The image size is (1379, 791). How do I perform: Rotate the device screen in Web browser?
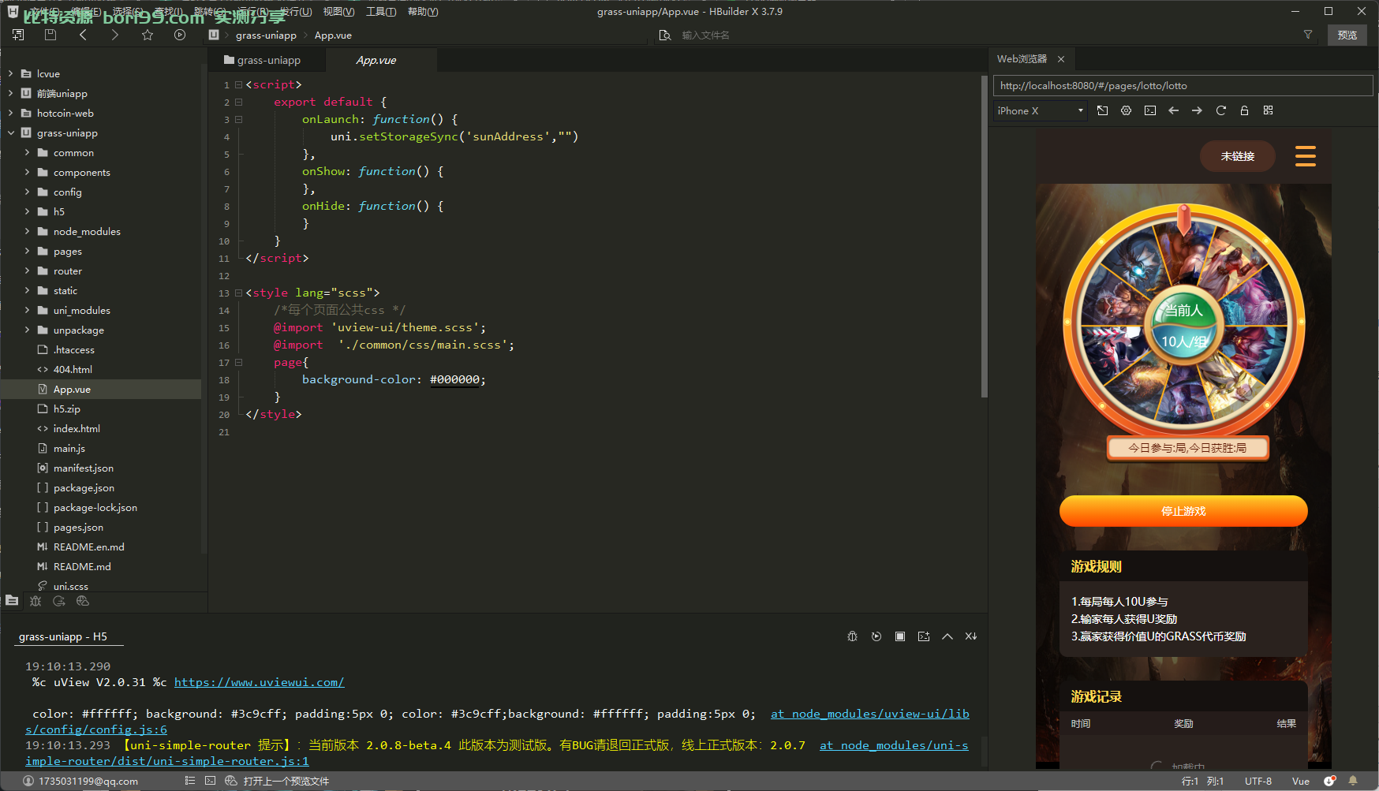(x=1103, y=110)
